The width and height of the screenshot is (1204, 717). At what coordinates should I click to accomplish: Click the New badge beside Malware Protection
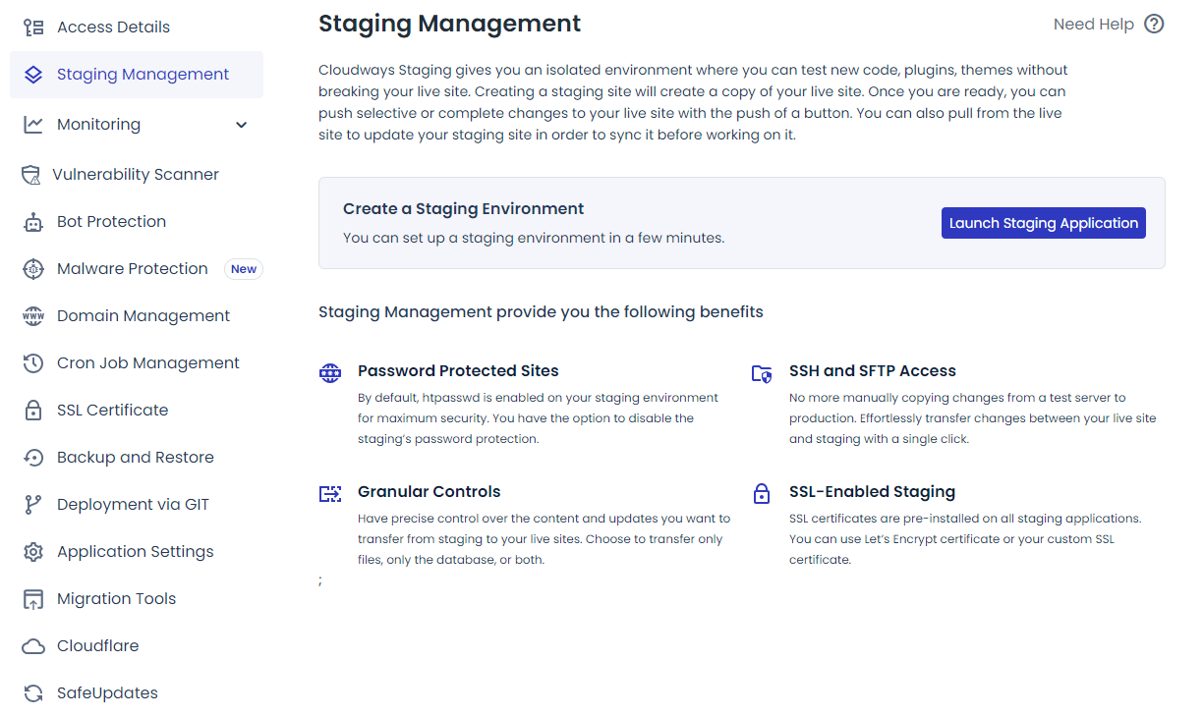point(244,269)
